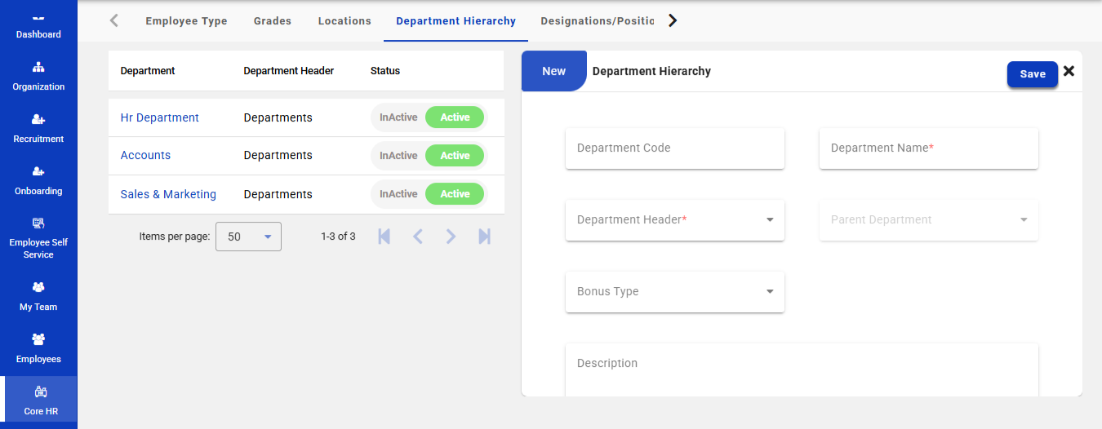1102x429 pixels.
Task: Open the Sales & Marketing department link
Action: click(x=168, y=194)
